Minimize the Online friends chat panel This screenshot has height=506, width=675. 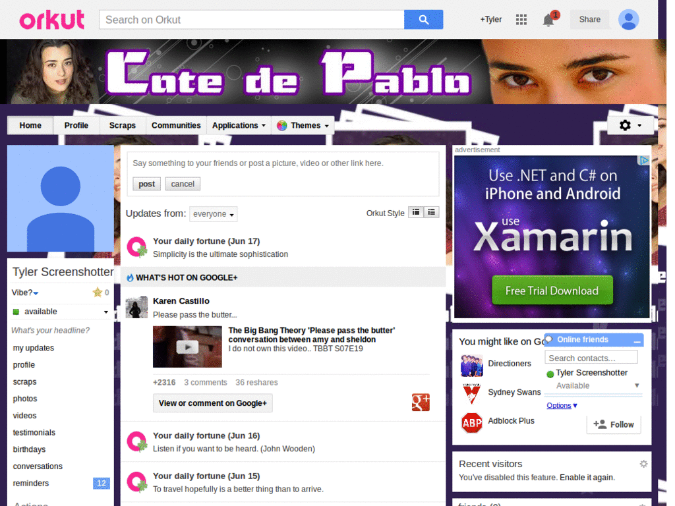tap(637, 341)
